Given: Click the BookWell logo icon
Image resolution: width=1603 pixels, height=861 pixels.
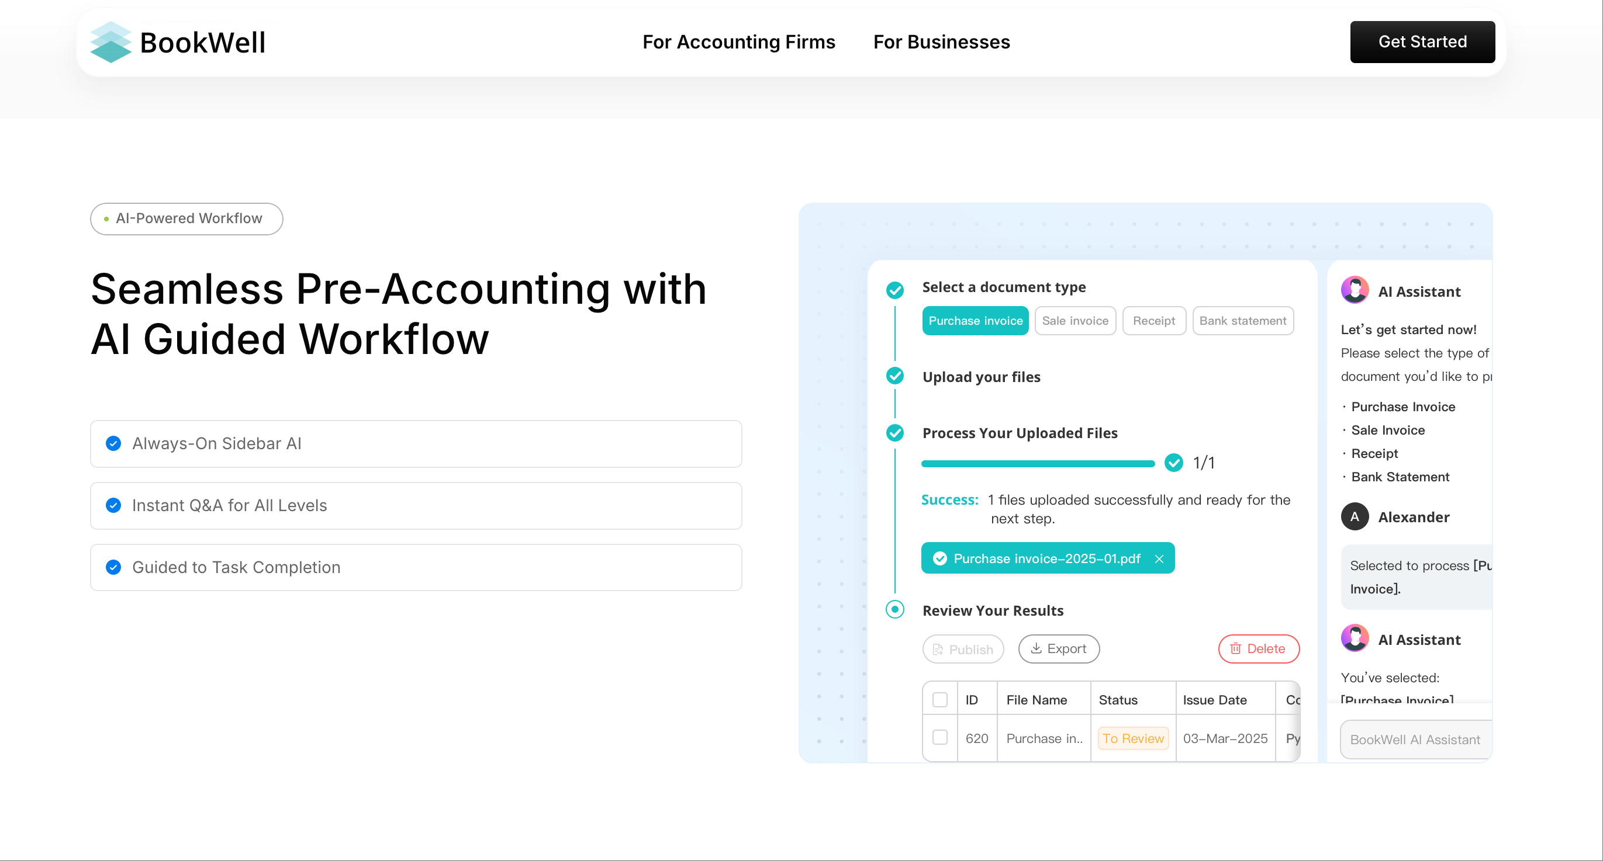Looking at the screenshot, I should tap(110, 41).
